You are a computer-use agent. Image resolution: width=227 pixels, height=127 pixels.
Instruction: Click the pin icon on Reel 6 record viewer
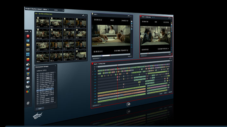pos(169,18)
